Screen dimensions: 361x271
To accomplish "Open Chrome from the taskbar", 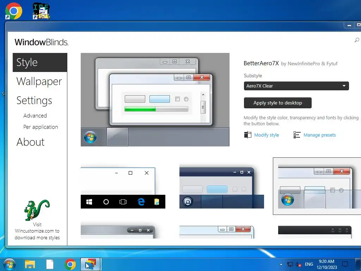I will point(70,265).
